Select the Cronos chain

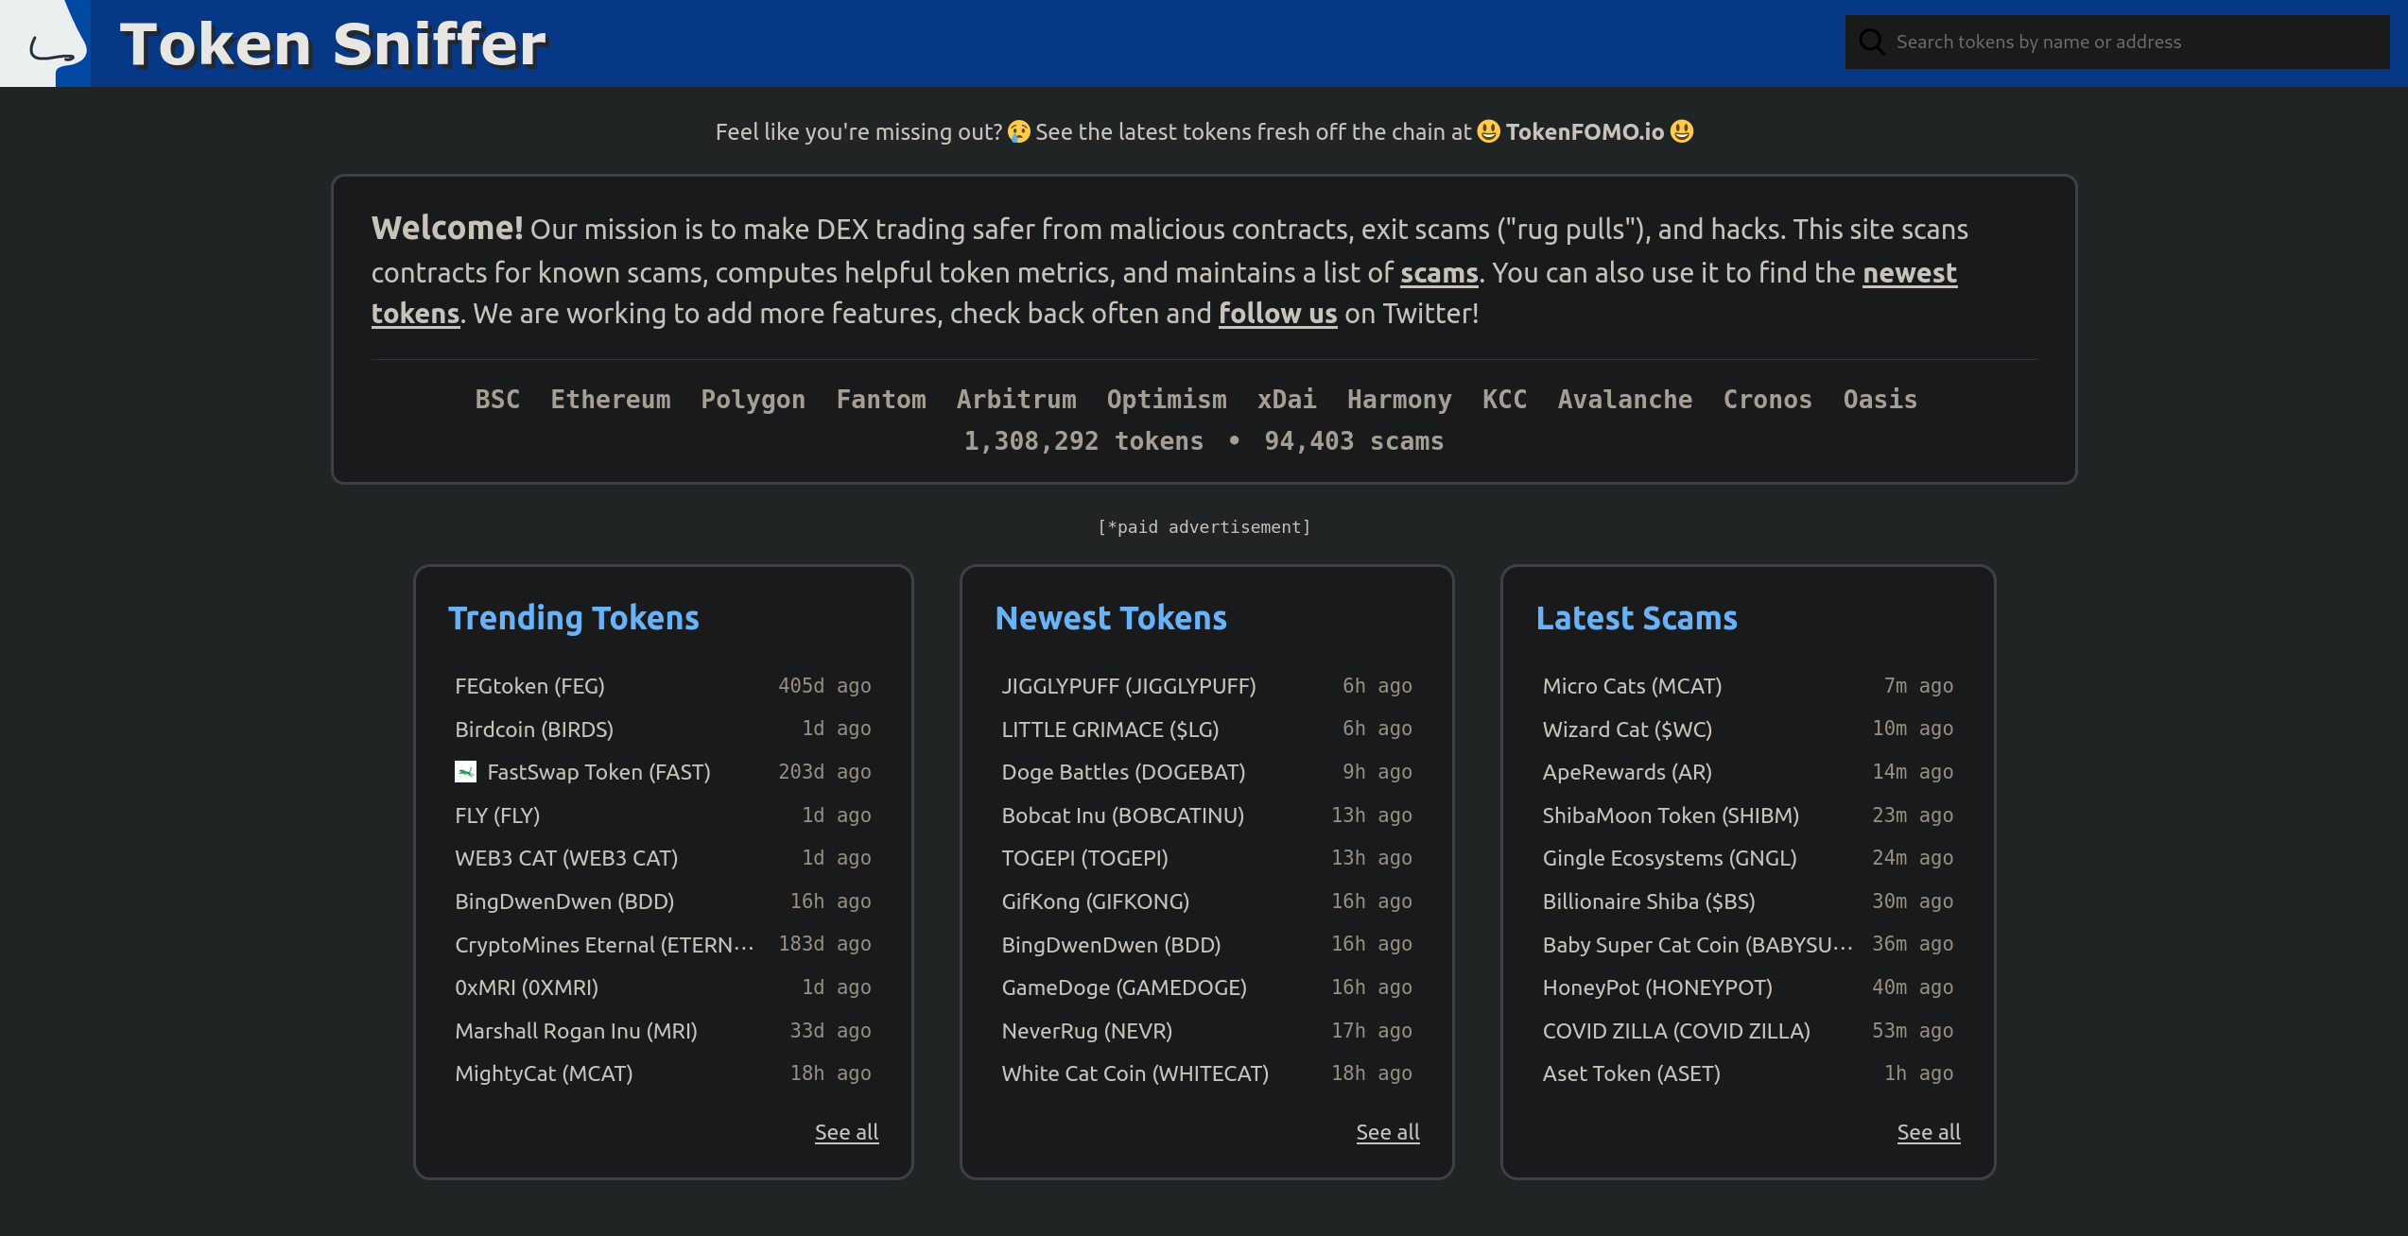click(1767, 400)
